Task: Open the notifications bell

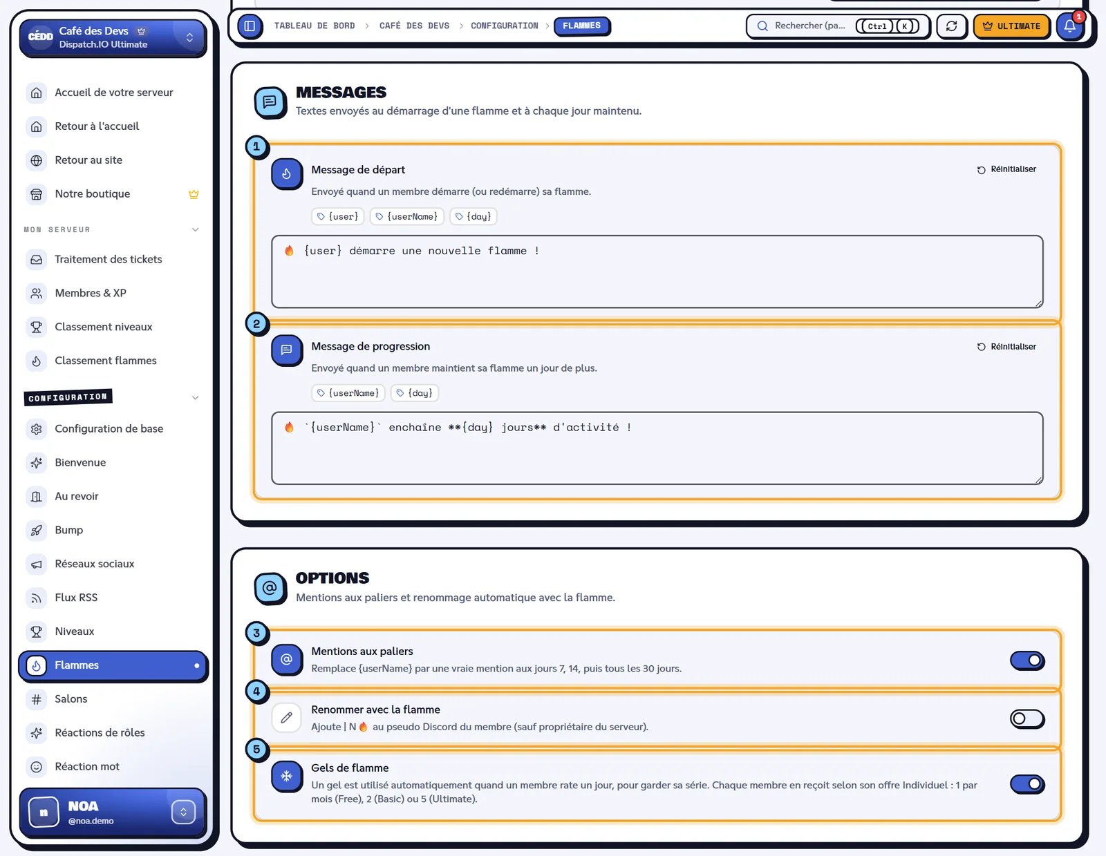Action: point(1069,26)
